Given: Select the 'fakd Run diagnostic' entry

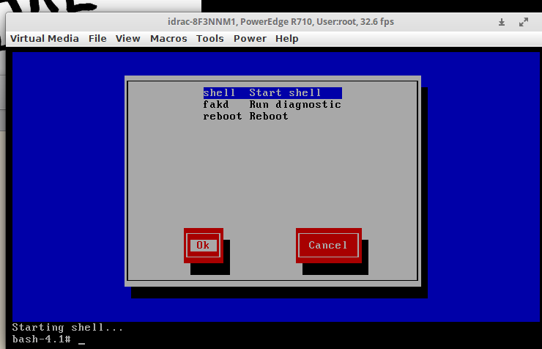Looking at the screenshot, I should click(272, 105).
